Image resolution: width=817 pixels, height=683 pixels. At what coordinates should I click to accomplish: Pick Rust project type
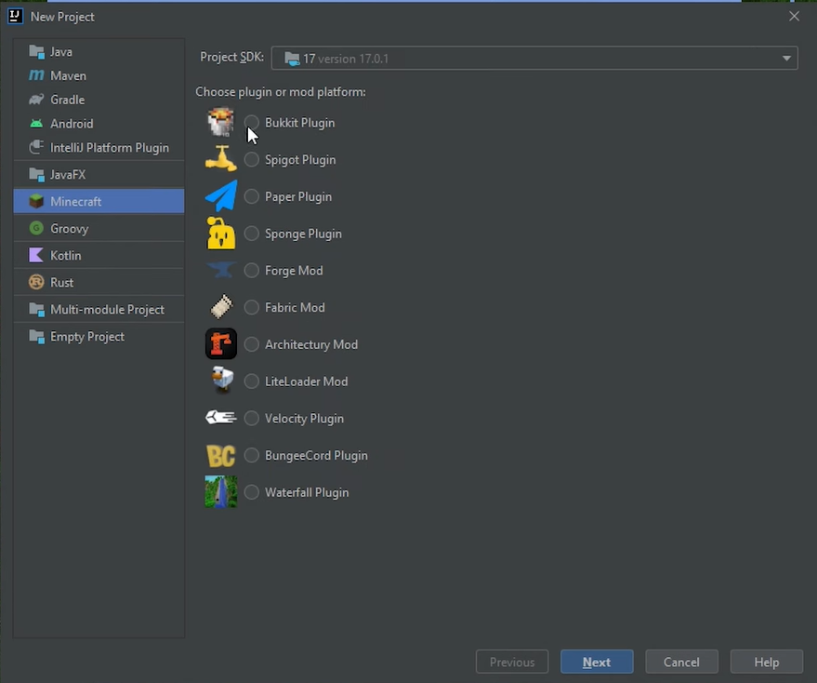click(99, 282)
